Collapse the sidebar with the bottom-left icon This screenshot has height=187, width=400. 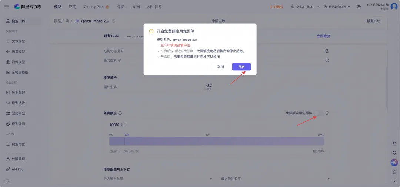coord(7,181)
